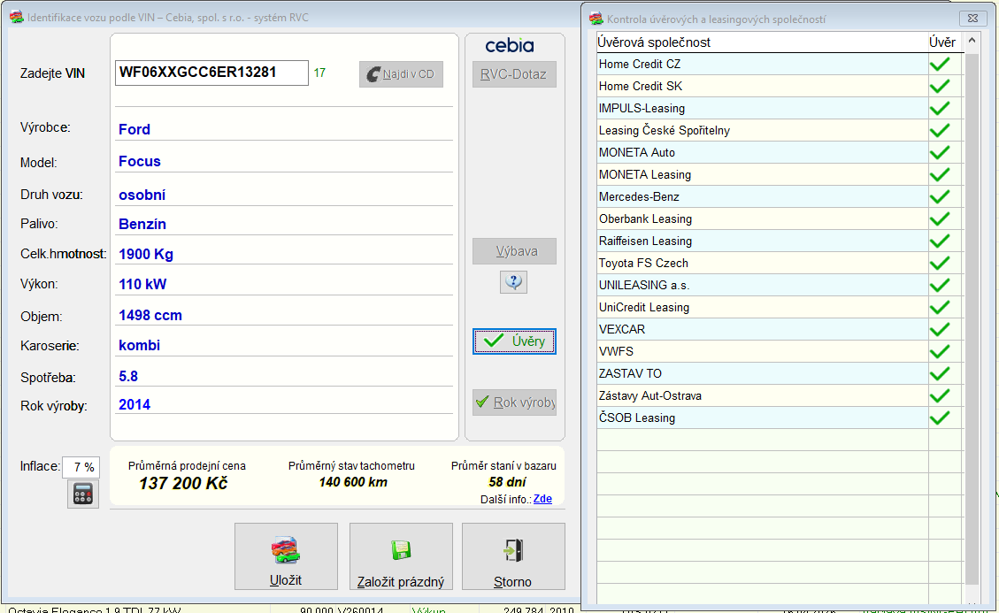Click the Druh vozu value osobní
Viewport: 999px width, 613px height.
click(x=142, y=195)
